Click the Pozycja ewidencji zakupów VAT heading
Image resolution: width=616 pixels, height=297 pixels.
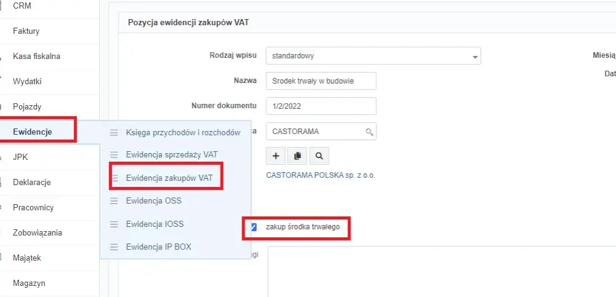click(x=188, y=22)
